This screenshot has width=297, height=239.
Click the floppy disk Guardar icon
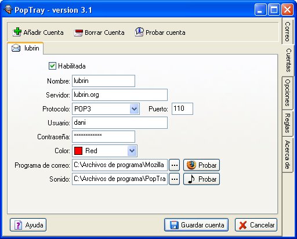[x=174, y=225]
